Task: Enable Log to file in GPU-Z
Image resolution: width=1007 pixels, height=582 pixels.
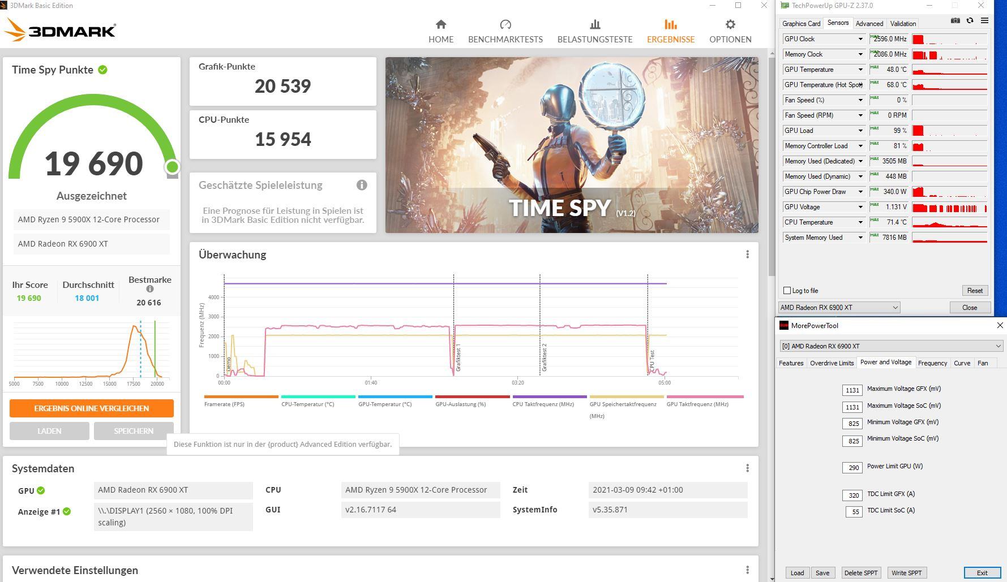Action: (x=787, y=291)
